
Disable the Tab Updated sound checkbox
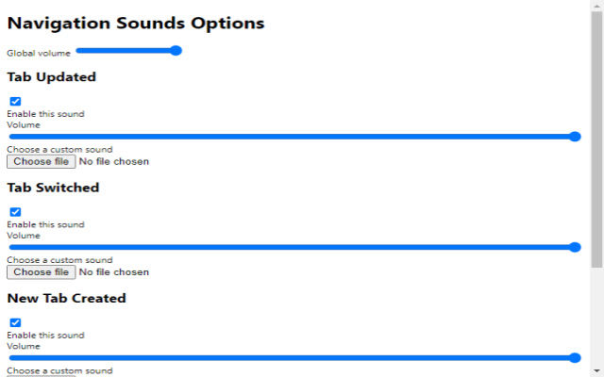[x=15, y=102]
